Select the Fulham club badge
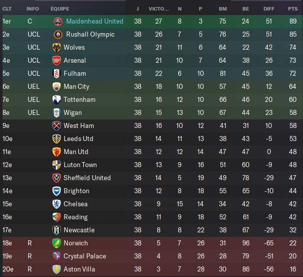Screen dimensions: 303x277 click(57, 74)
